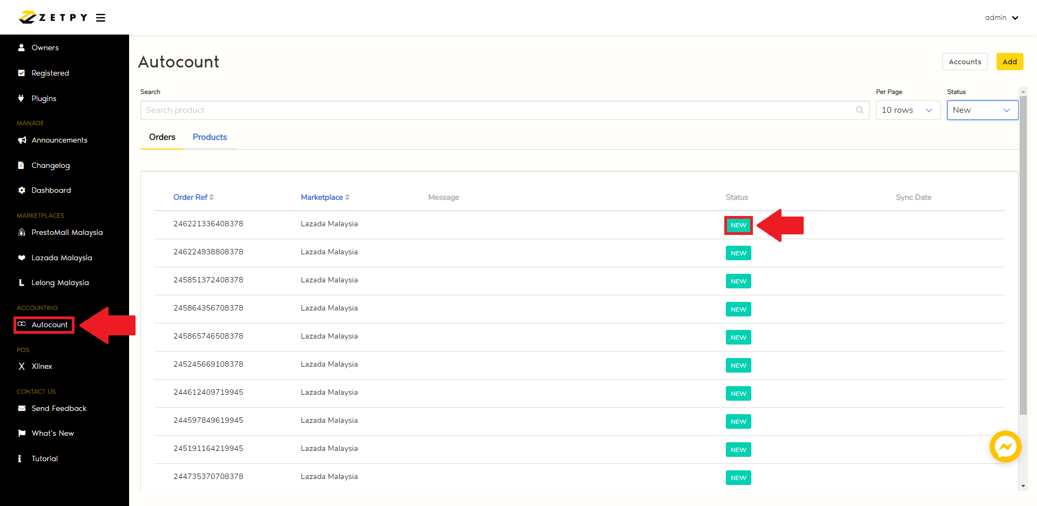Screen dimensions: 1037x506
Task: Click order reference 246224938808378
Action: point(208,252)
